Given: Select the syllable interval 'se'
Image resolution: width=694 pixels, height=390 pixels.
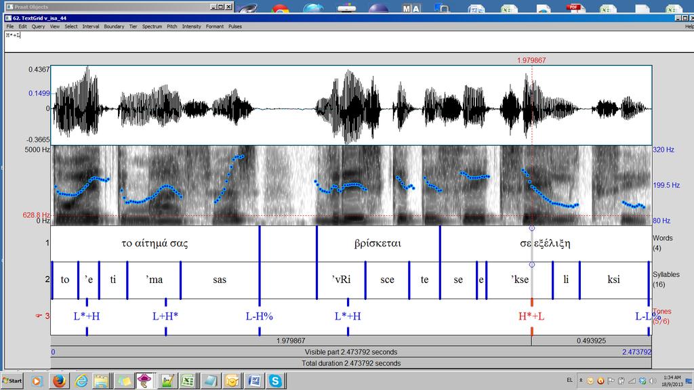Looking at the screenshot, I should (x=458, y=280).
